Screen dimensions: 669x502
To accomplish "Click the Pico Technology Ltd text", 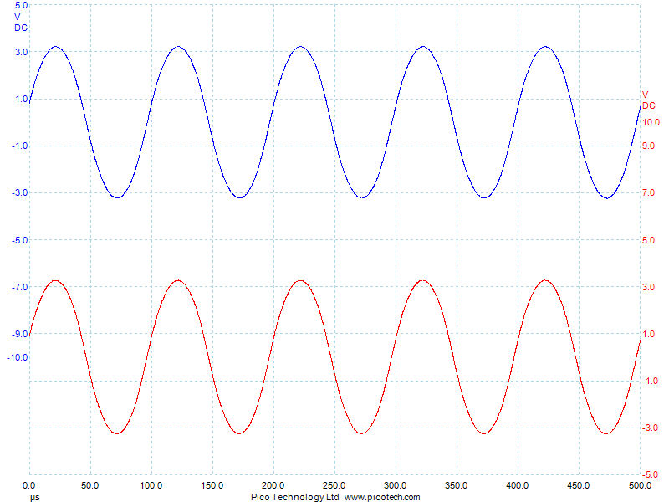I will pyautogui.click(x=295, y=497).
